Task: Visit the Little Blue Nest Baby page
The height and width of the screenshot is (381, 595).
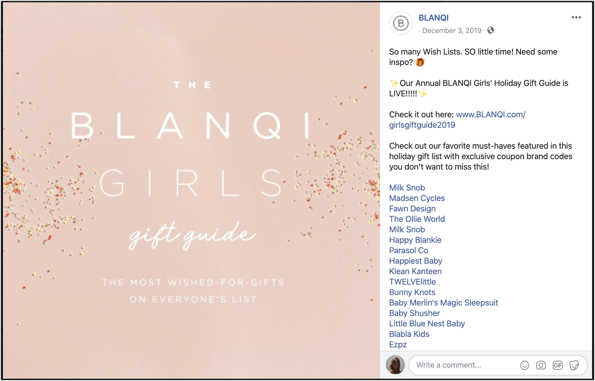Action: click(x=427, y=324)
